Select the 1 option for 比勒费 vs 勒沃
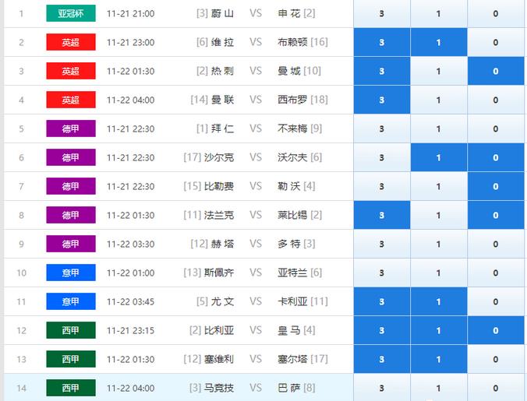 point(439,187)
